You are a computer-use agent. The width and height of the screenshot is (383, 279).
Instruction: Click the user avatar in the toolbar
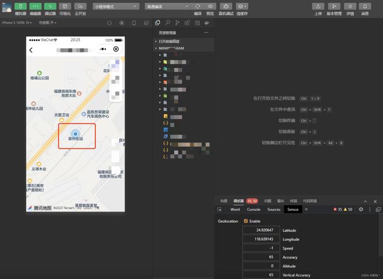click(x=7, y=7)
